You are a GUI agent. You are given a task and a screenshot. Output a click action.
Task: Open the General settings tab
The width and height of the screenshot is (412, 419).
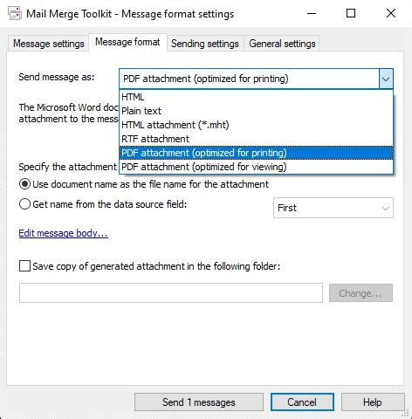pyautogui.click(x=282, y=44)
